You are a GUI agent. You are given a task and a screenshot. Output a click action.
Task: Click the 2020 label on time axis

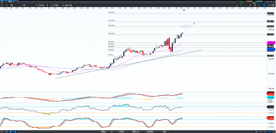[158, 8]
